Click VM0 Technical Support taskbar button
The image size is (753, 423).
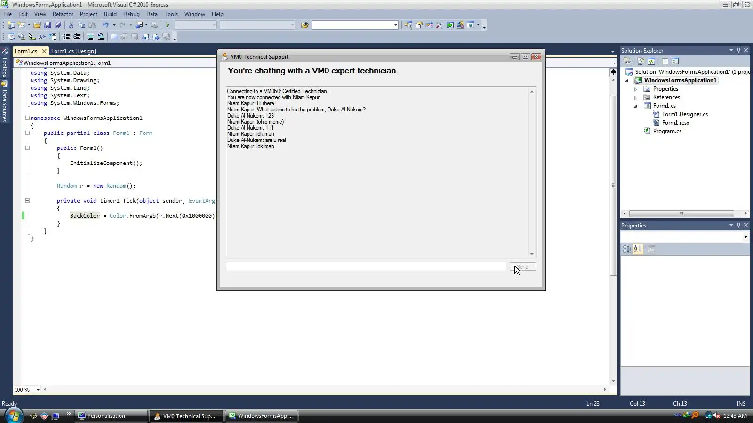click(x=186, y=416)
